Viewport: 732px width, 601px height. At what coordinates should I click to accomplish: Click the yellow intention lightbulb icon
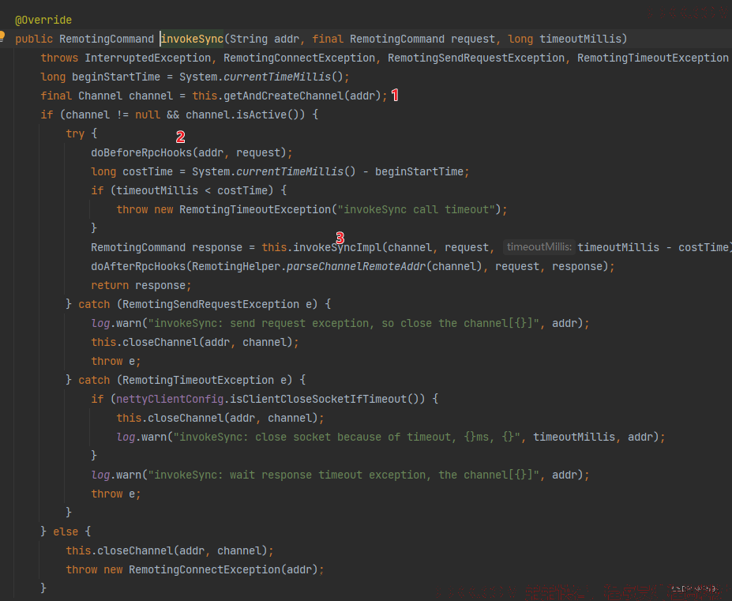2,36
